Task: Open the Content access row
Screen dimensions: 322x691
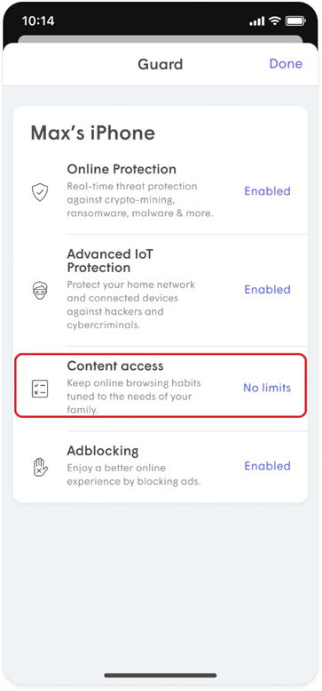Action: 161,386
